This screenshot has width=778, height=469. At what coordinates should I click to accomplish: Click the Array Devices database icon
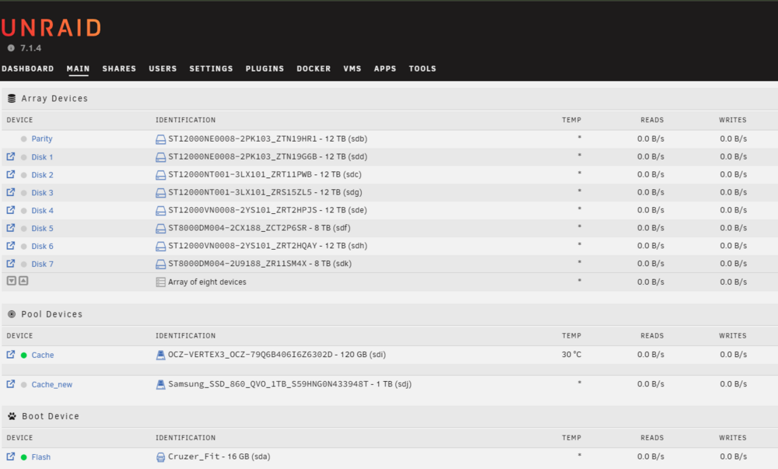pyautogui.click(x=12, y=99)
